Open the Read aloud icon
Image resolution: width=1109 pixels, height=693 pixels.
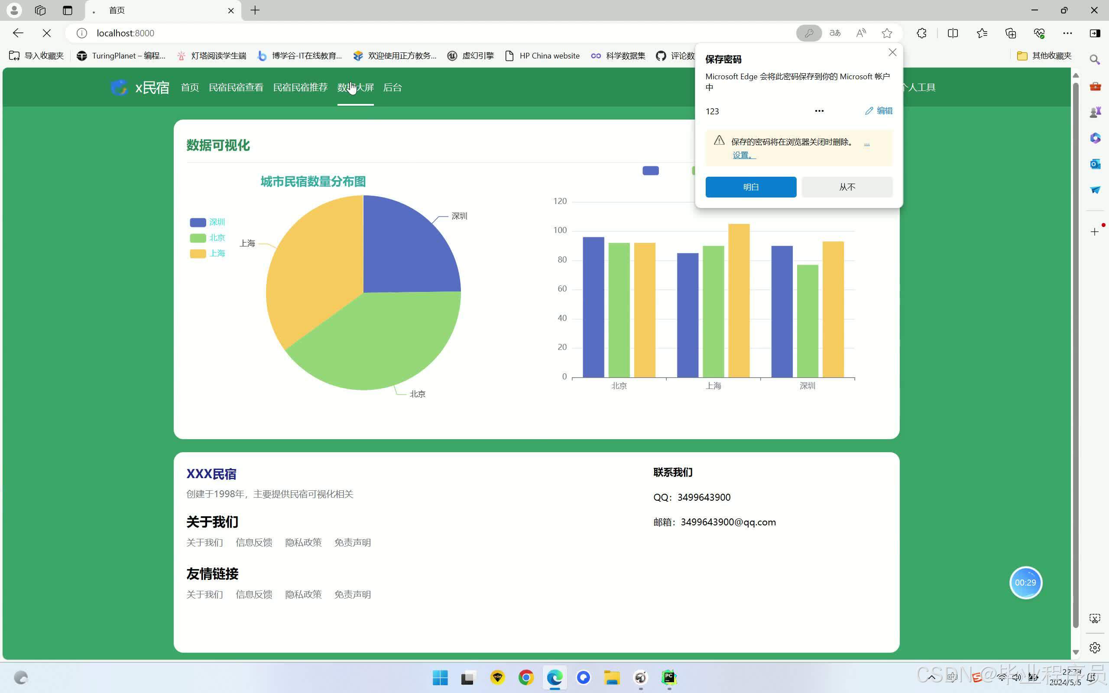point(861,33)
